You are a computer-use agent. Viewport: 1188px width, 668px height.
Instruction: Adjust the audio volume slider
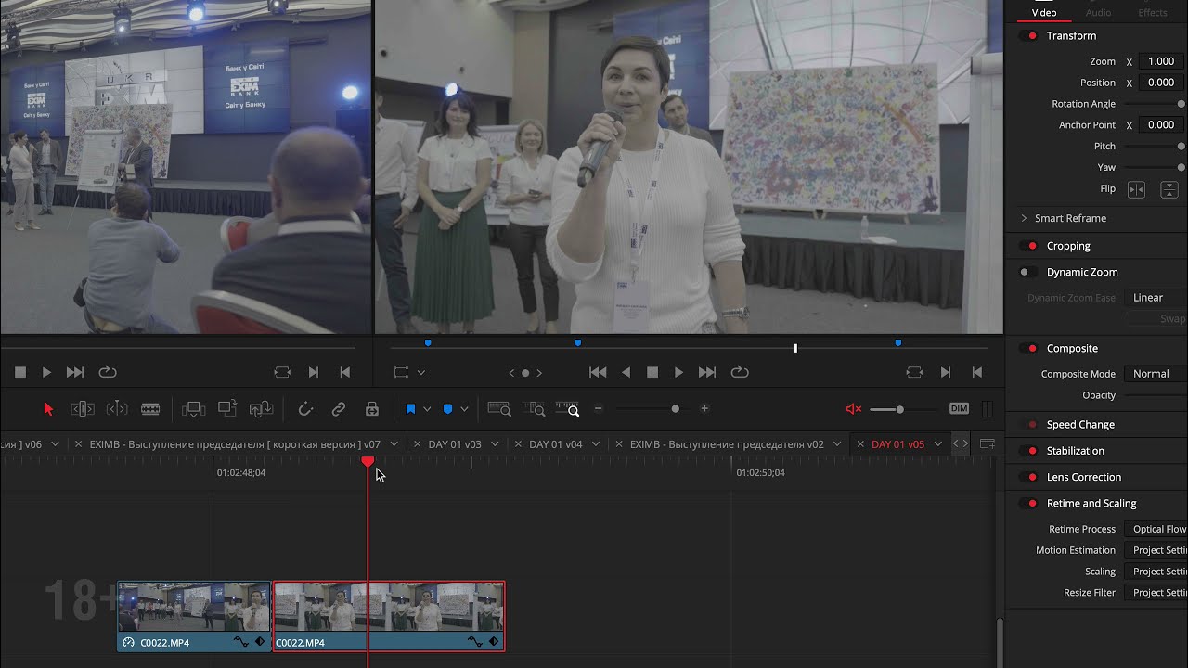click(899, 409)
